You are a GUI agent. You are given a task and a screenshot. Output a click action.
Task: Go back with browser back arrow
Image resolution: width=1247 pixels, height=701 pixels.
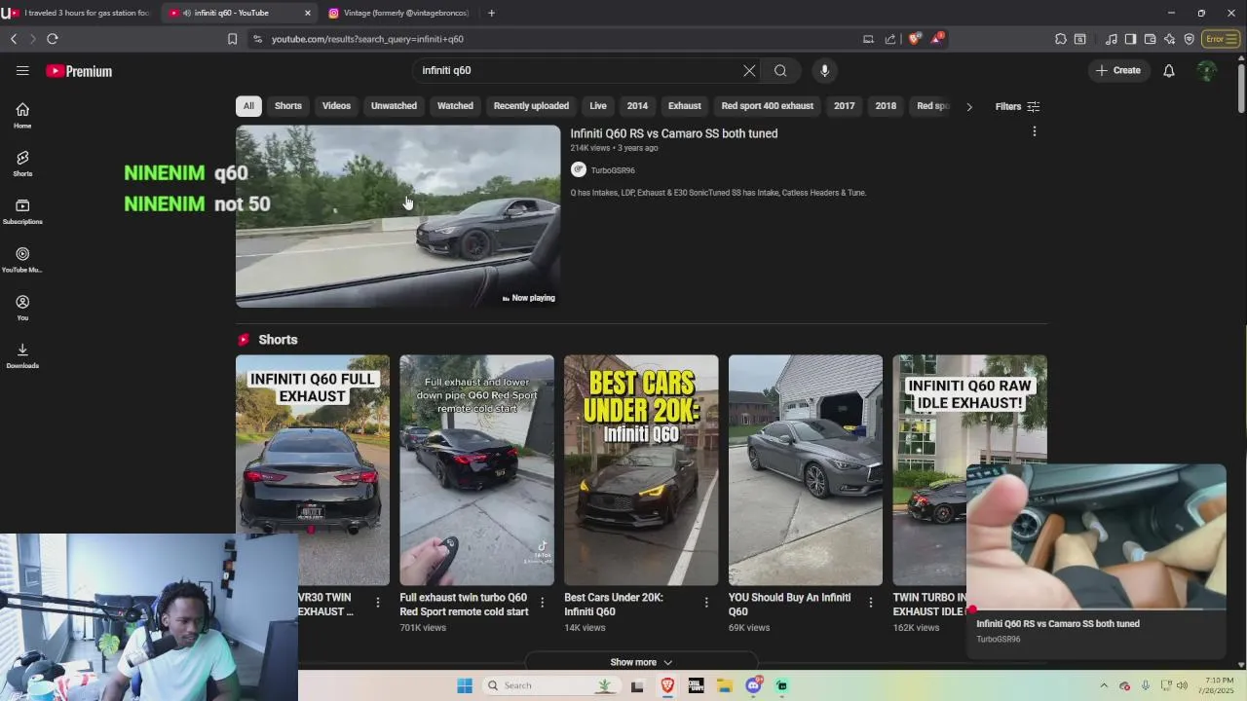click(x=14, y=39)
